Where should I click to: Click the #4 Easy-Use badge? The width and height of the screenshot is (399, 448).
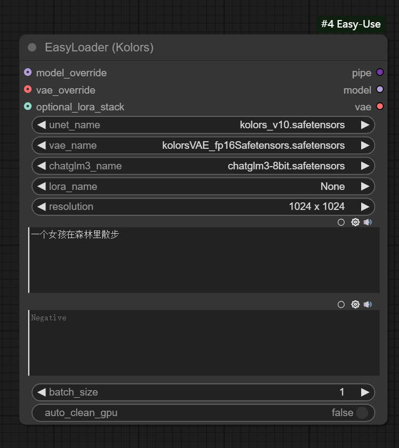point(351,24)
